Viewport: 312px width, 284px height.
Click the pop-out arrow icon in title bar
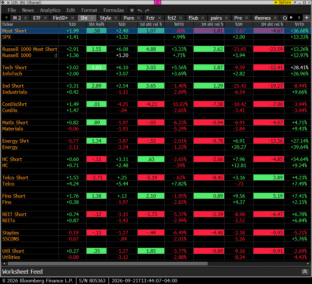(x=295, y=2)
